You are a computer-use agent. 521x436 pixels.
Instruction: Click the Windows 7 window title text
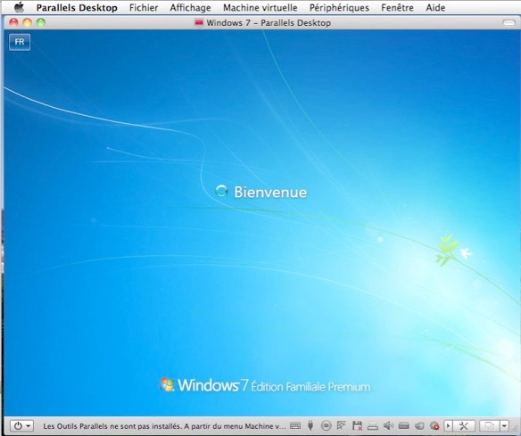269,23
